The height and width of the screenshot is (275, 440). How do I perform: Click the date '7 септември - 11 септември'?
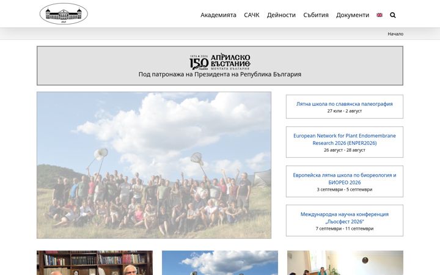pos(344,229)
